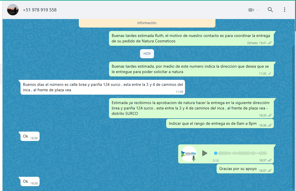Expand the video call dropdown arrow
This screenshot has width=296, height=191.
click(x=258, y=10)
